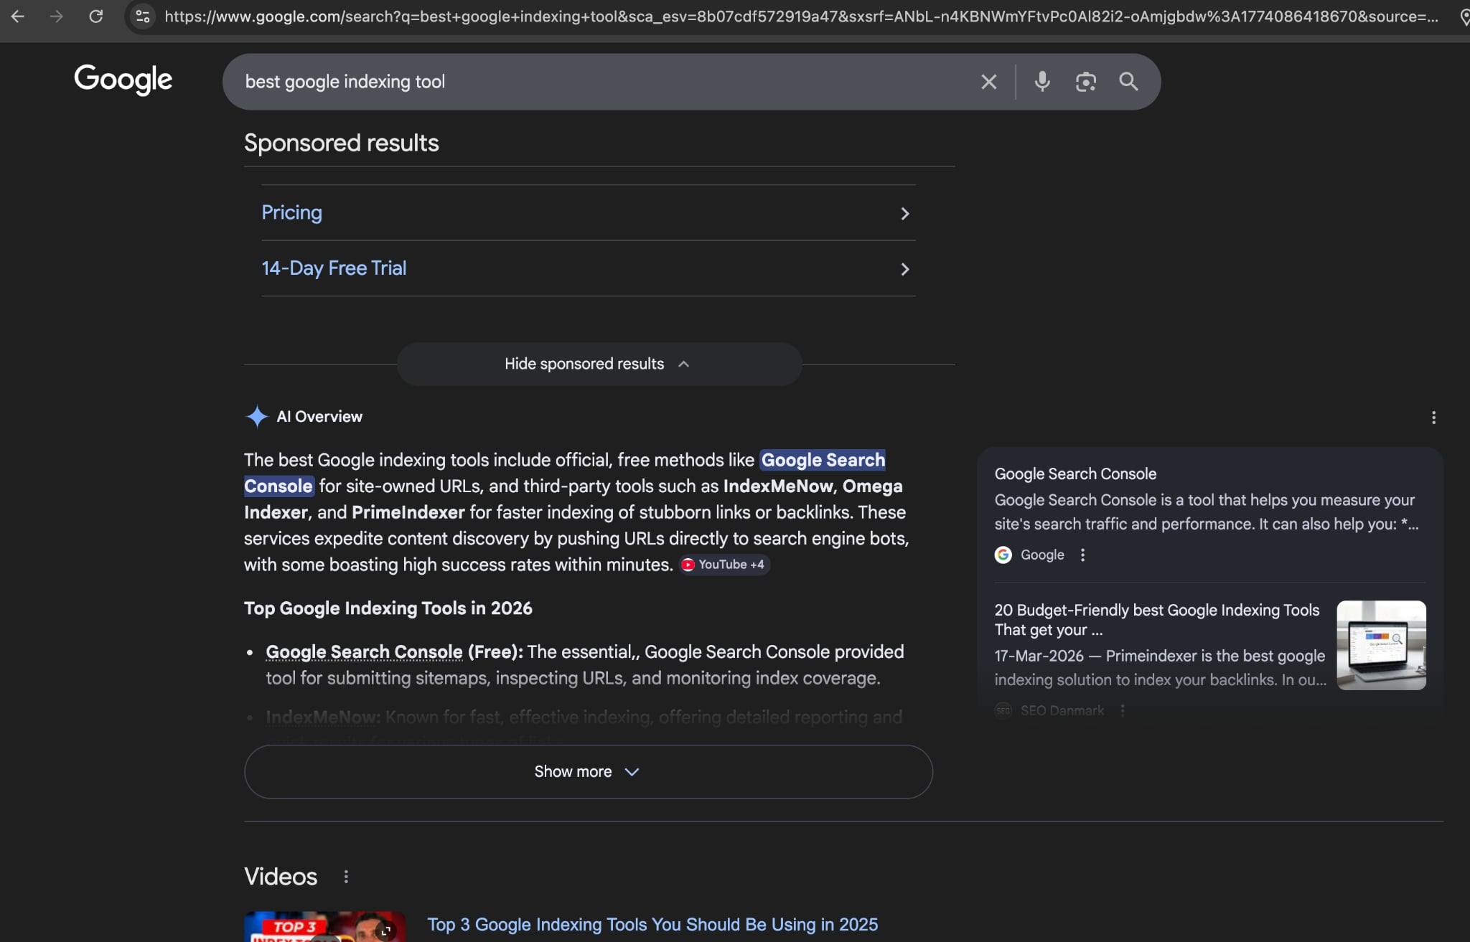
Task: Click the location icon at address bar end
Action: (x=1464, y=17)
